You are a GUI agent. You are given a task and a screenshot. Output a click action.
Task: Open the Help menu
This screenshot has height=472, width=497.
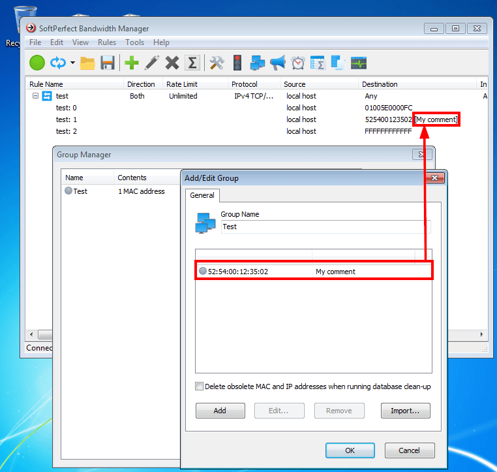[x=161, y=42]
